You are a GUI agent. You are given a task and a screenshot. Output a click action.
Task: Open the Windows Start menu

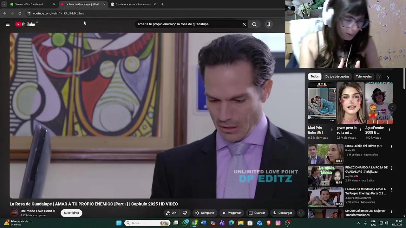click(x=119, y=223)
